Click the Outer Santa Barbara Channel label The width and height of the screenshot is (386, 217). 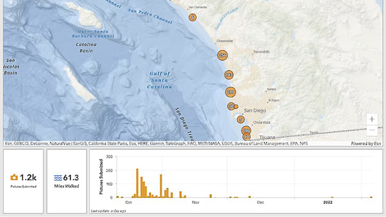pos(93,34)
